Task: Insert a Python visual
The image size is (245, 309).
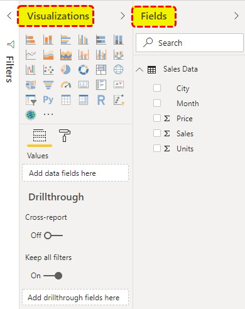Action: pyautogui.click(x=48, y=100)
